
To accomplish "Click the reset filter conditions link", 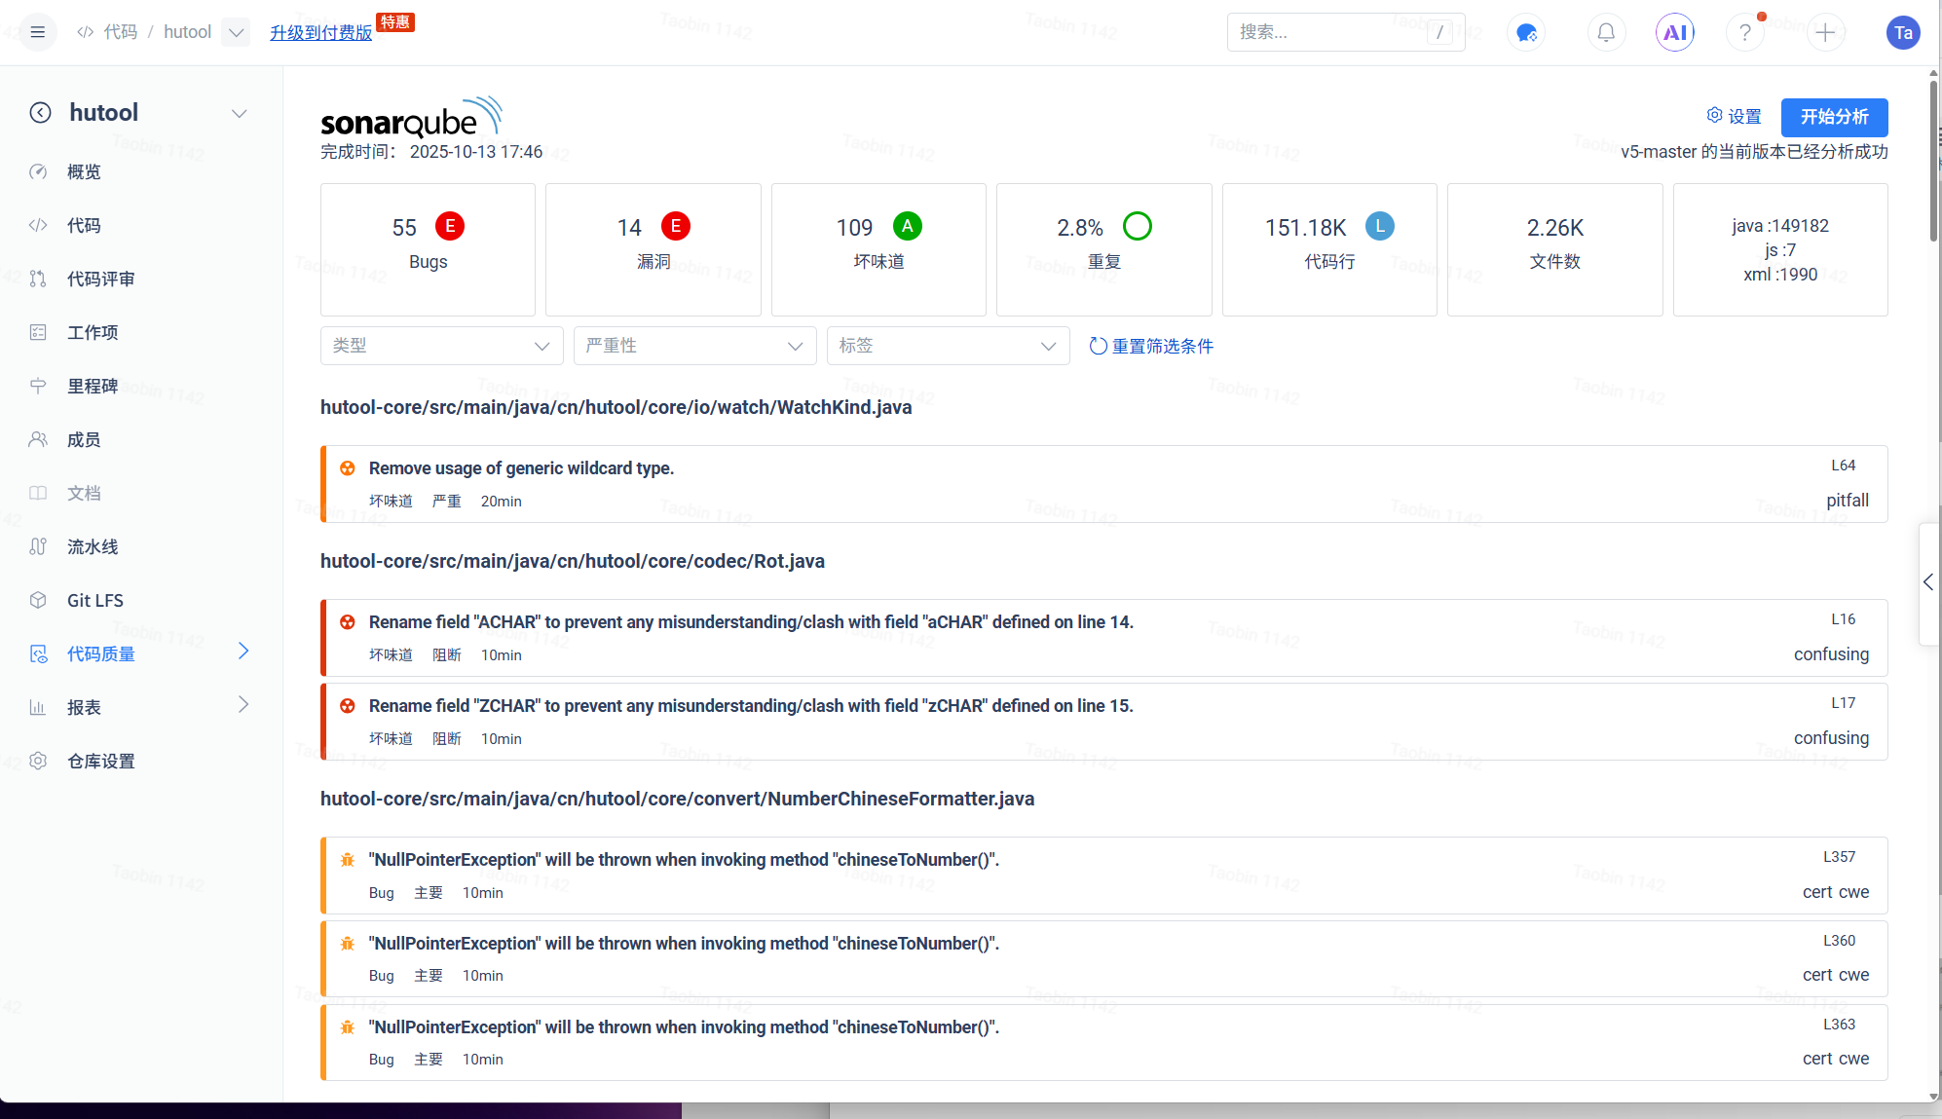I will tap(1151, 346).
